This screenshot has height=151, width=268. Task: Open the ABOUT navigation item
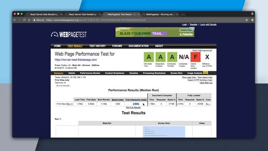(159, 46)
